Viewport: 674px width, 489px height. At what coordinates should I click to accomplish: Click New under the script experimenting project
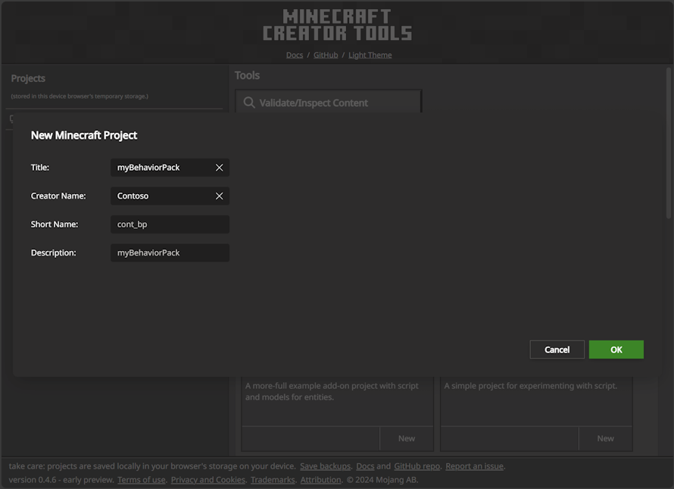click(605, 437)
